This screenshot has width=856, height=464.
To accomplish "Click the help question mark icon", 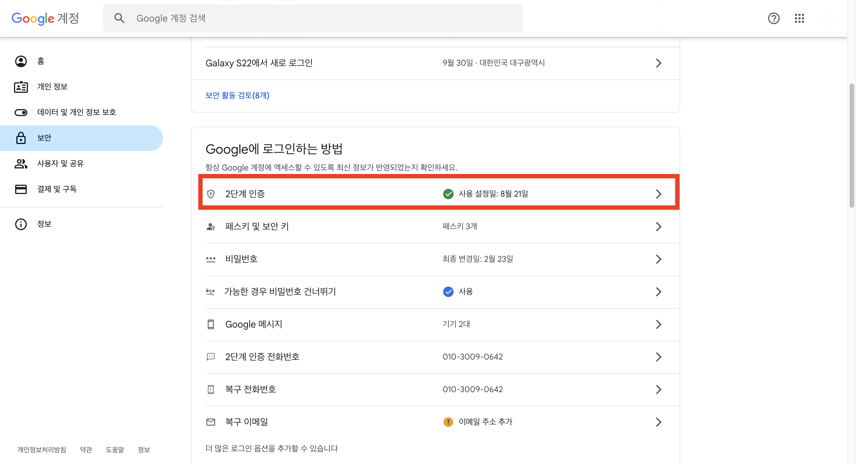I will coord(773,18).
